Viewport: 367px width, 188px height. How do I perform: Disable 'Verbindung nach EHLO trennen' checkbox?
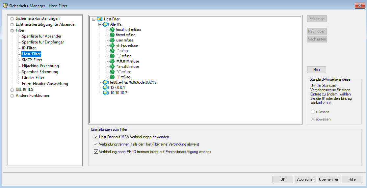[x=96, y=152]
